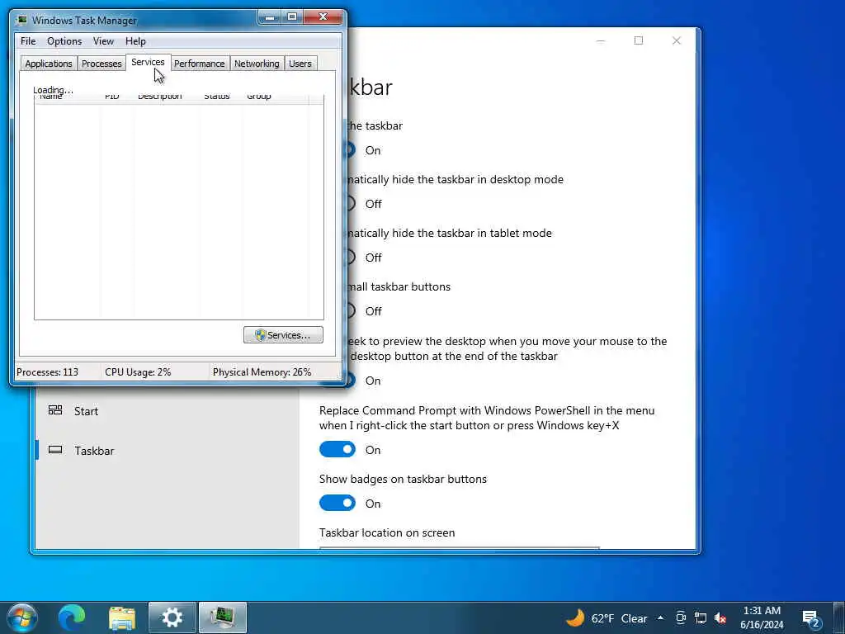The height and width of the screenshot is (634, 845).
Task: Click the Physical Memory: 26% status entry
Action: 262,372
